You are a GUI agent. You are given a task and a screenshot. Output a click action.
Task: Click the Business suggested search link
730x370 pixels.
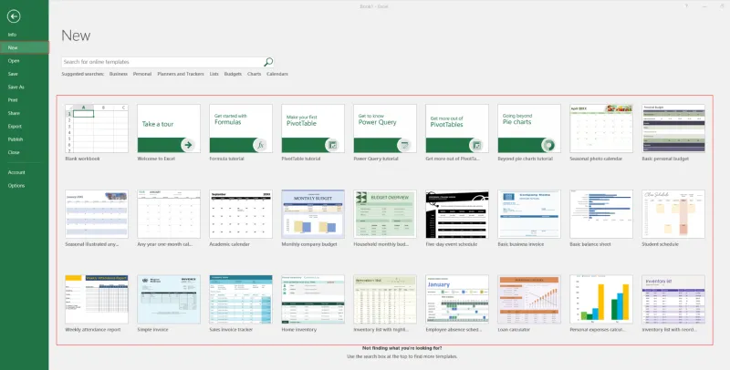point(119,73)
